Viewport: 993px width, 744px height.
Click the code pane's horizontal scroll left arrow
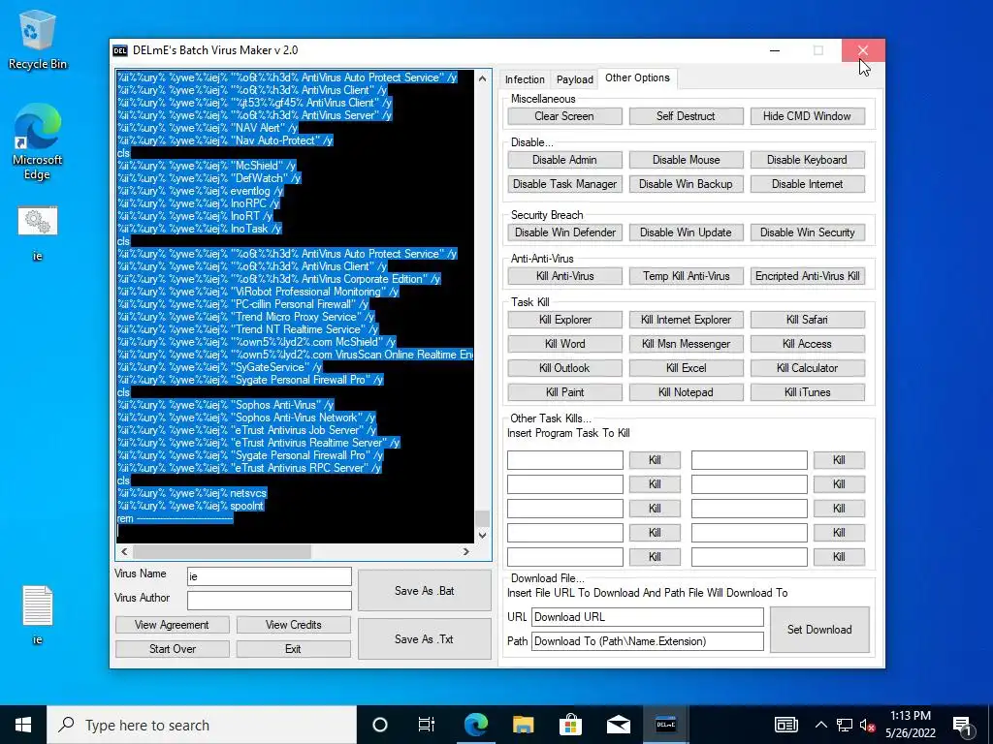click(x=124, y=551)
